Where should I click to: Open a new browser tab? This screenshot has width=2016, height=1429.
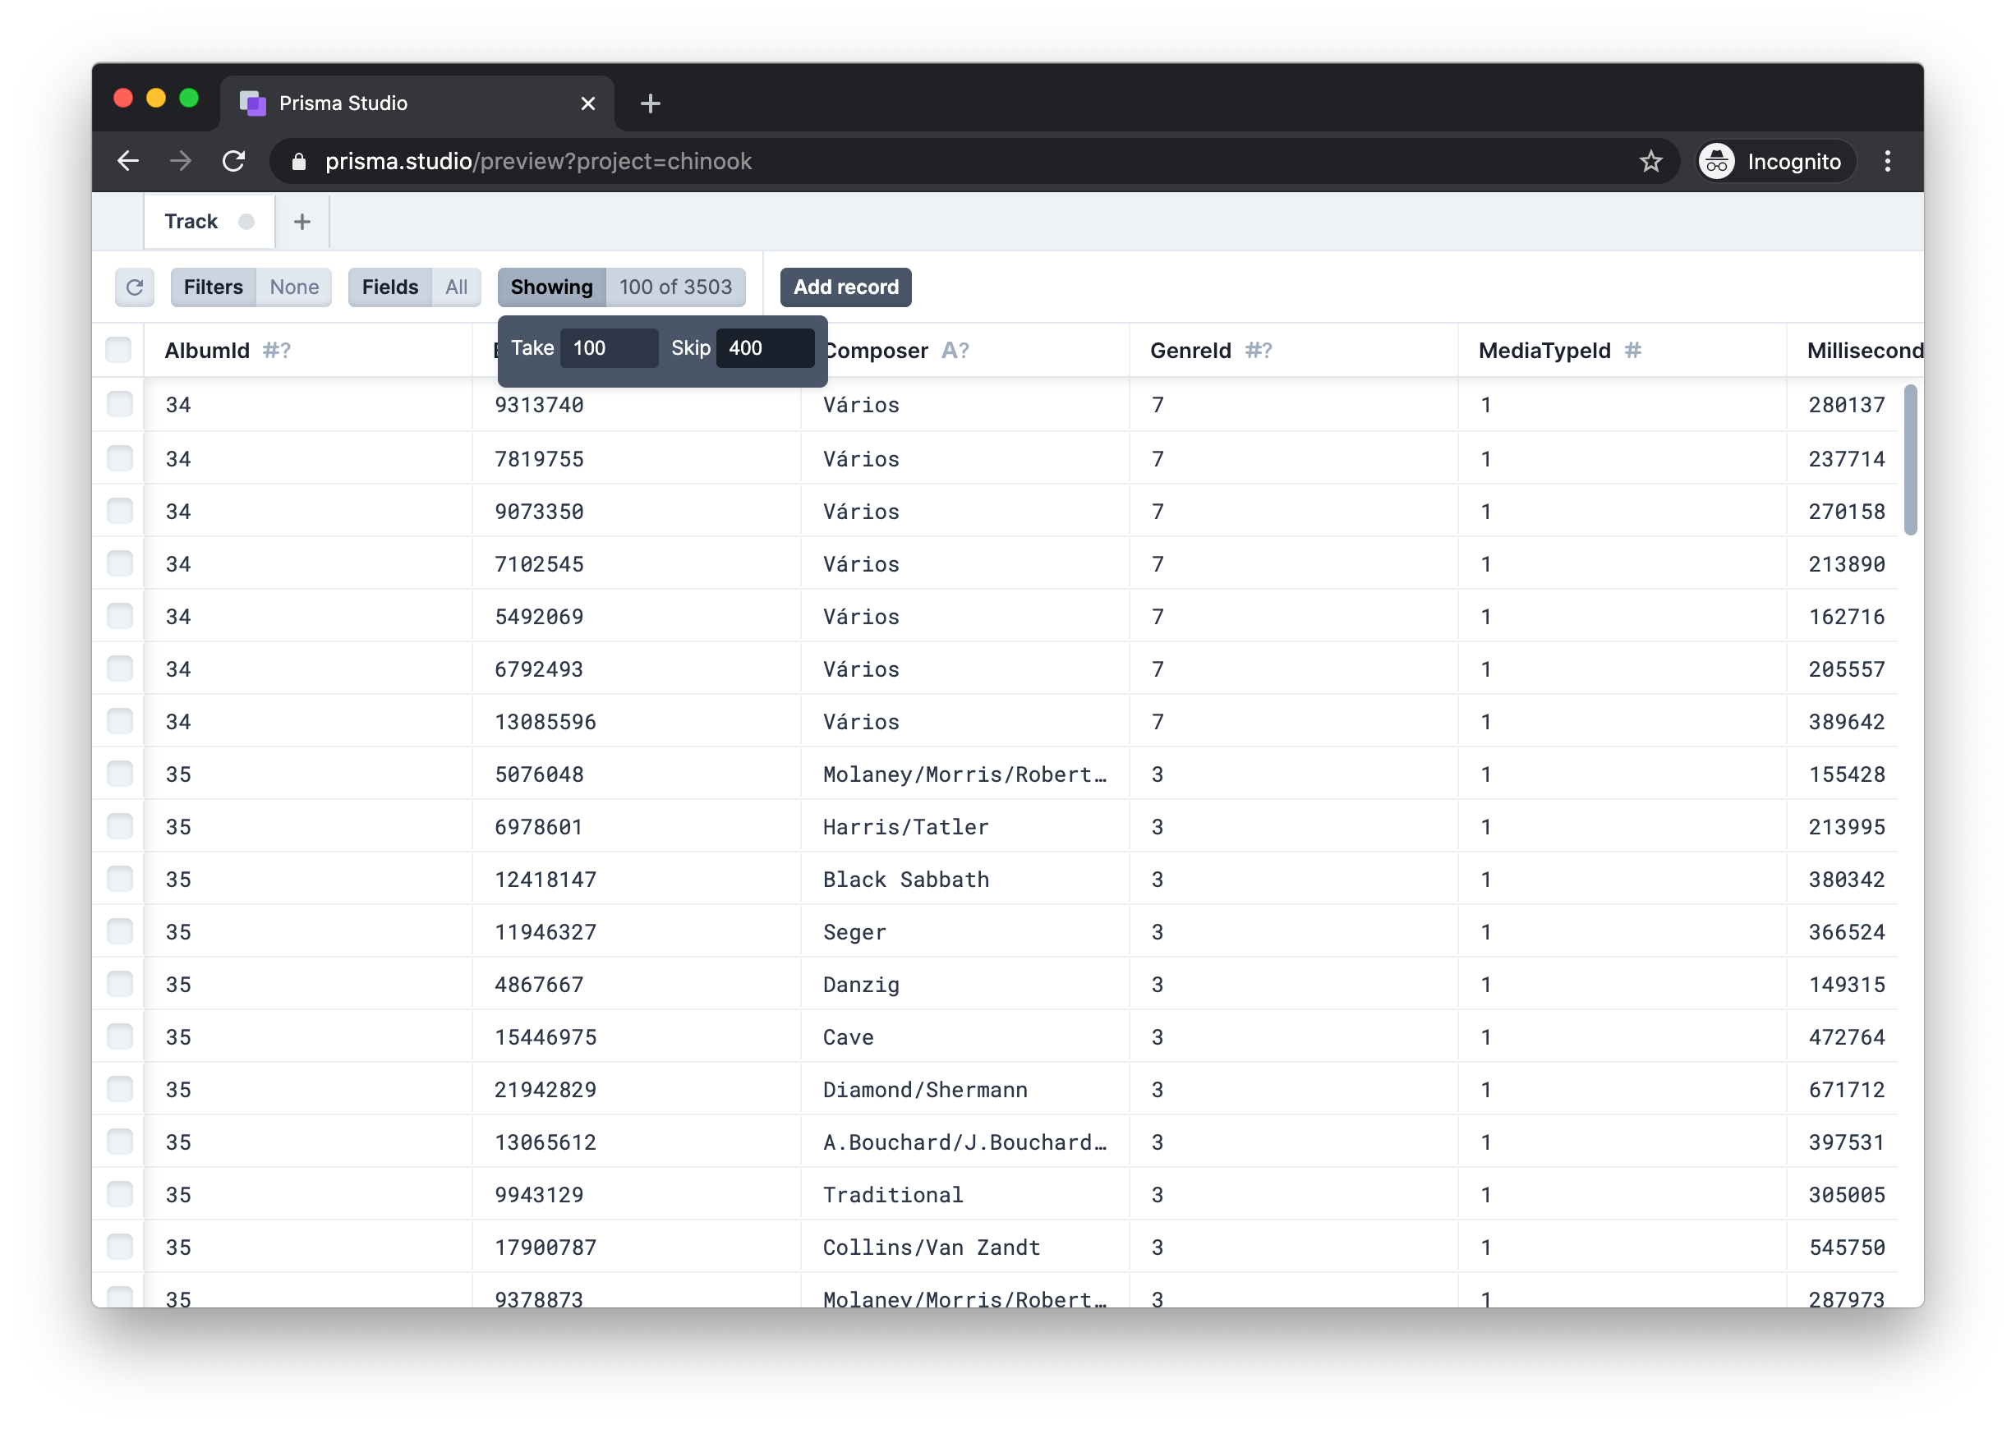point(651,103)
